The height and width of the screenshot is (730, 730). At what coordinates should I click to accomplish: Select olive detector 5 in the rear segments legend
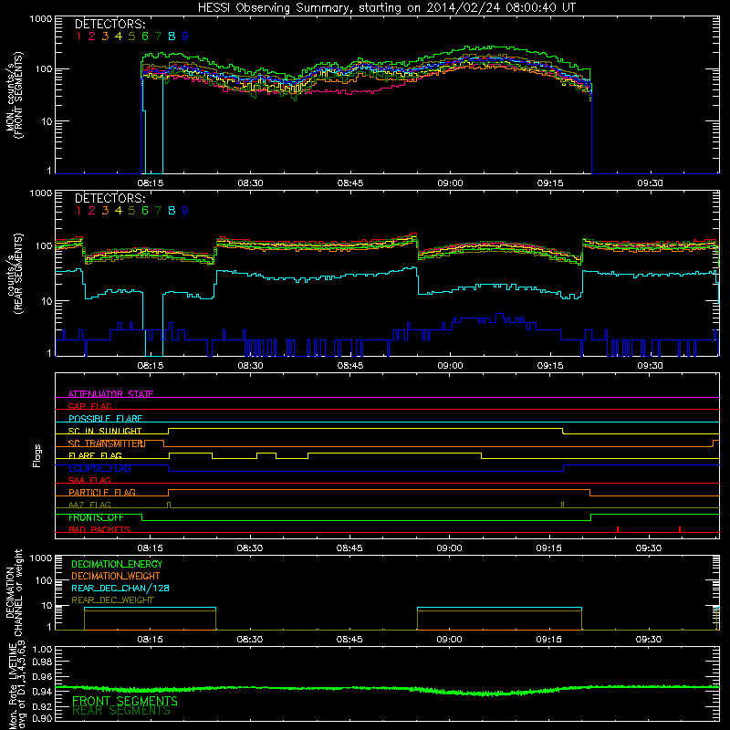(131, 211)
